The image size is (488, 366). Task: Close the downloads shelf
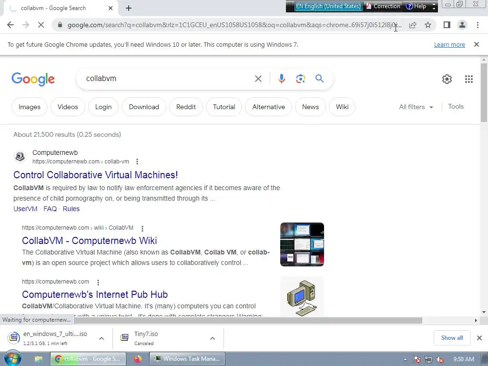[479, 338]
